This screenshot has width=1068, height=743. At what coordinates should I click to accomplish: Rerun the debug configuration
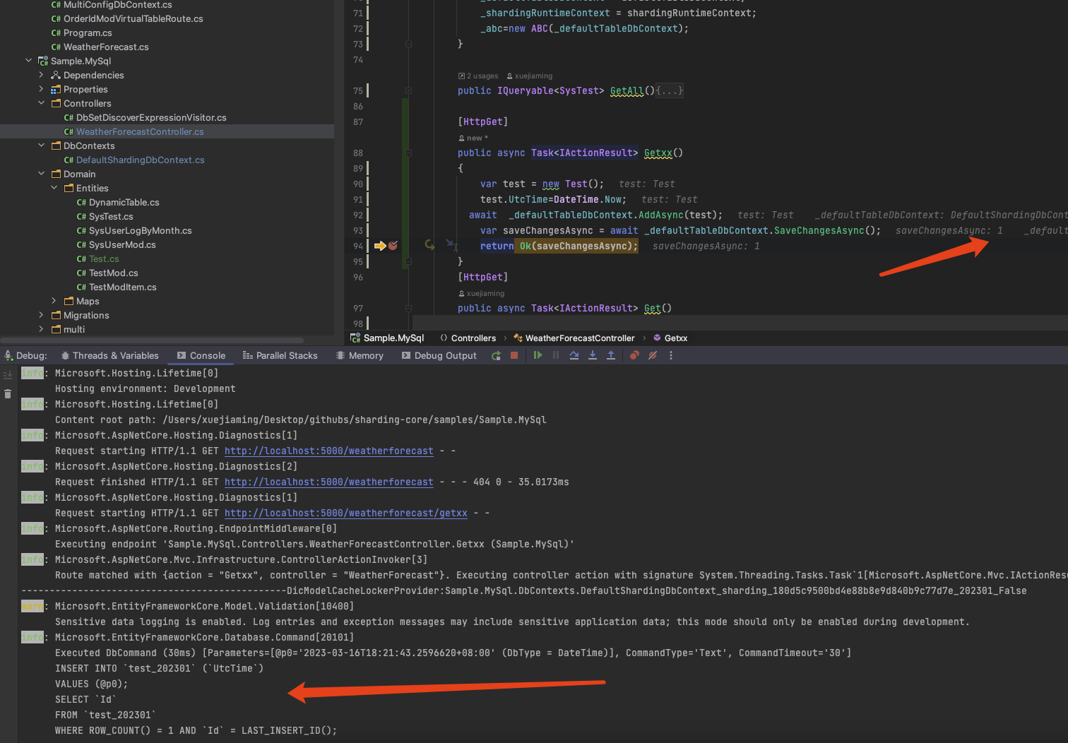click(496, 355)
